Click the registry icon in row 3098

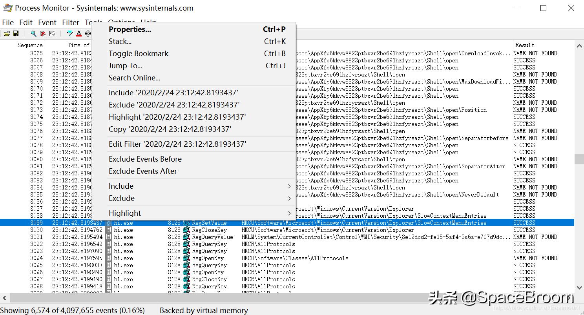[186, 286]
